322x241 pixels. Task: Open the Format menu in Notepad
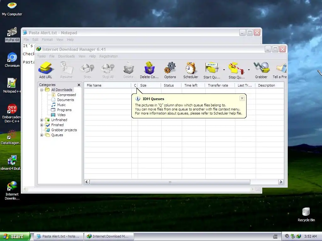(x=47, y=40)
